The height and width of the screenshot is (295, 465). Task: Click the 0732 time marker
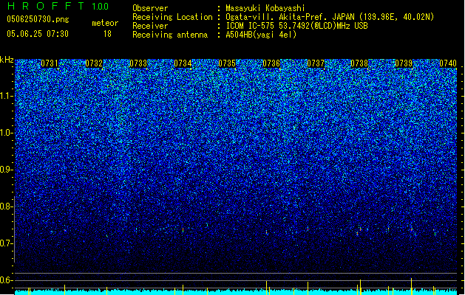[x=94, y=63]
